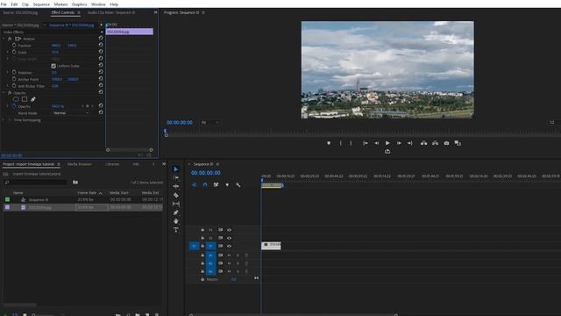Viewport: 561px width, 316px height.
Task: Toggle animation stopwatch for Scale
Action: click(x=14, y=52)
